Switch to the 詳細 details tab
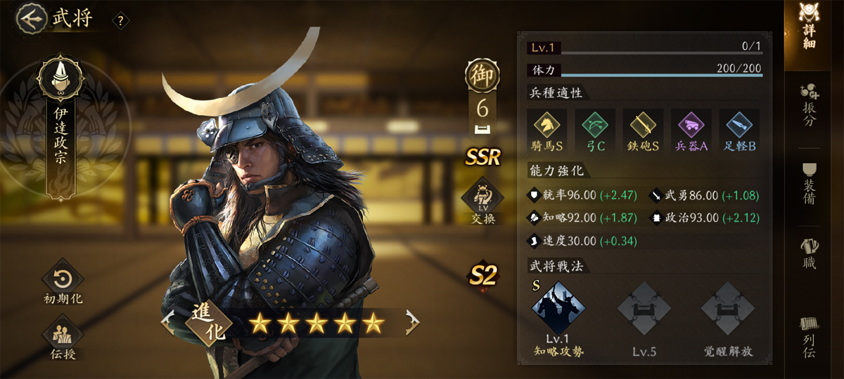The height and width of the screenshot is (379, 844). (814, 28)
